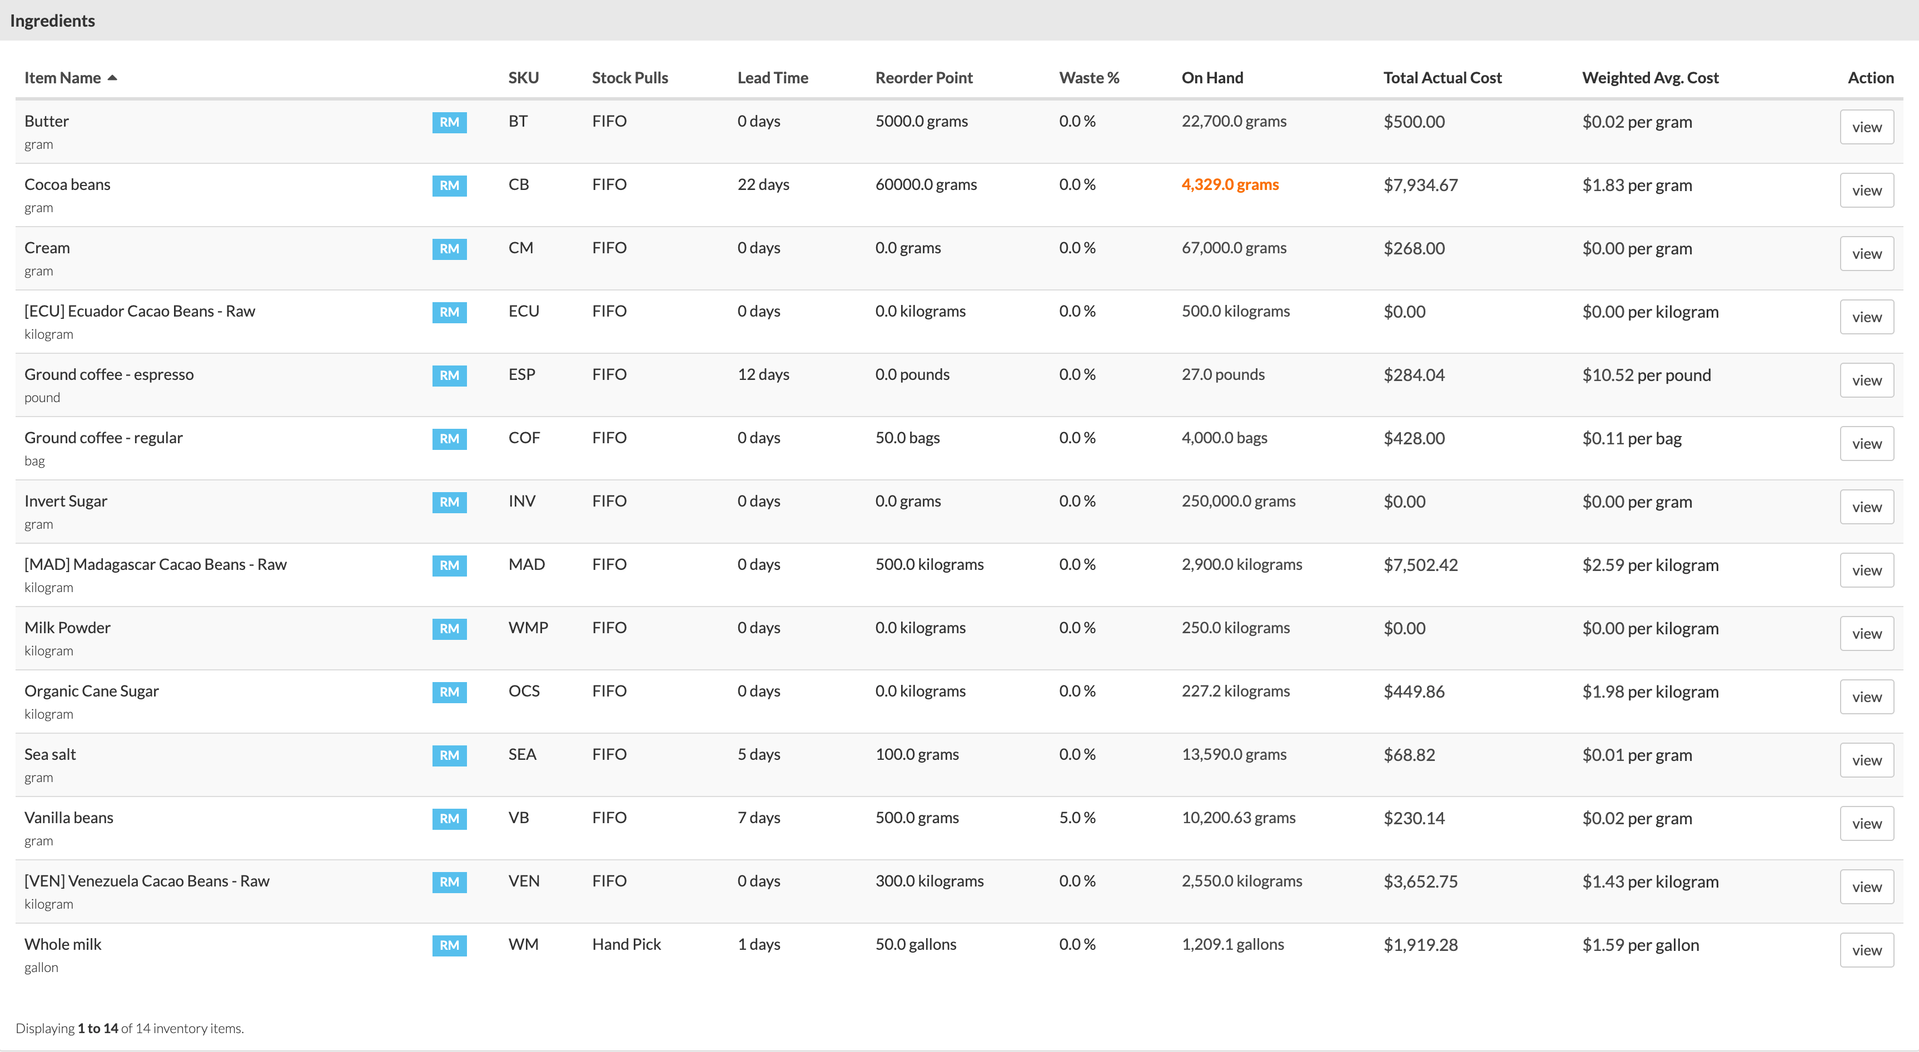View the Organic Cane Sugar item

click(1866, 697)
